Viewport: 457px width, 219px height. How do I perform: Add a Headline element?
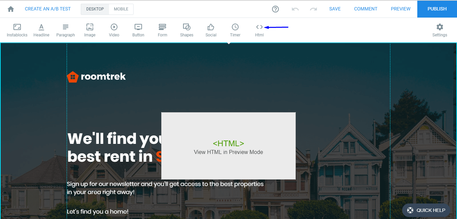(41, 30)
